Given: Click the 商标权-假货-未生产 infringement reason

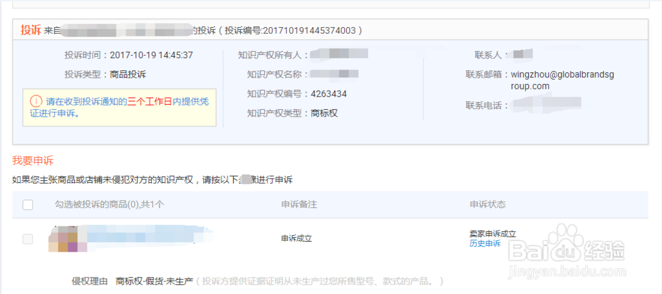Looking at the screenshot, I should (x=154, y=281).
